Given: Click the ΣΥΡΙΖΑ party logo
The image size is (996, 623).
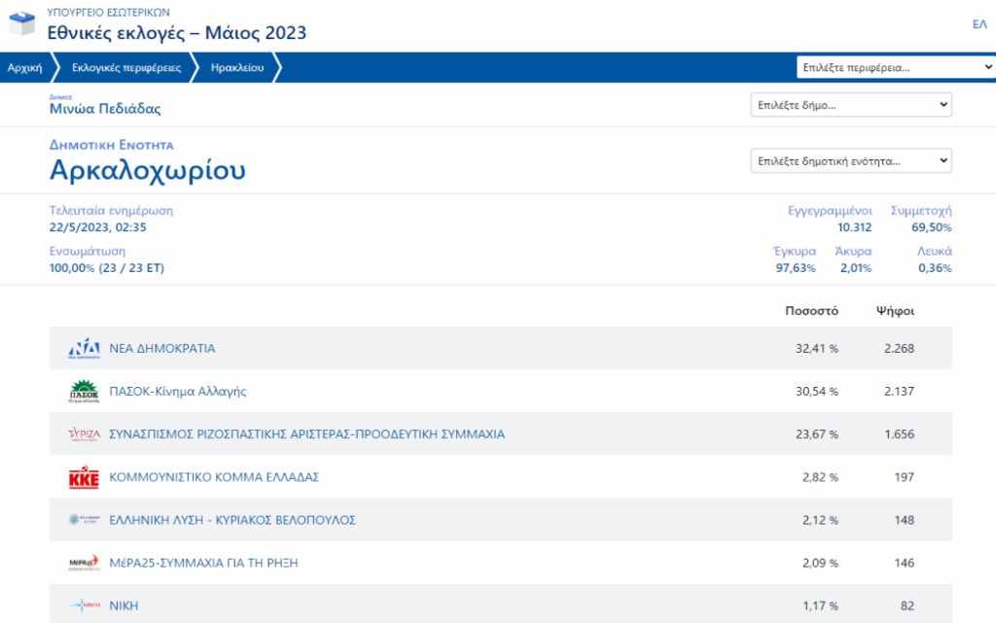Looking at the screenshot, I should 84,433.
